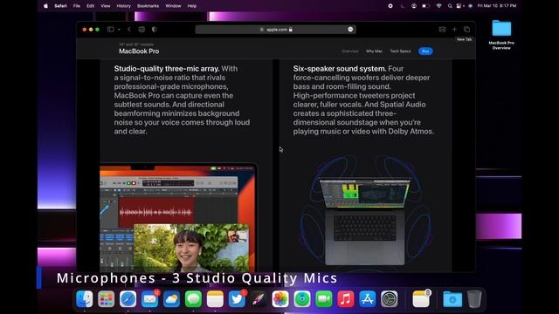
Task: Click the Logic Pro microphone demo image
Action: (178, 218)
